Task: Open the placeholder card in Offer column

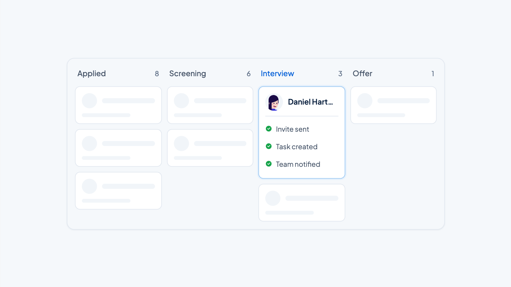Action: click(x=393, y=105)
